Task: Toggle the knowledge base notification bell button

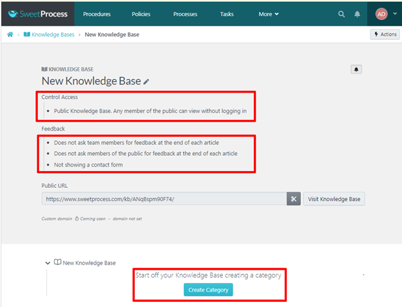Action: [x=356, y=70]
